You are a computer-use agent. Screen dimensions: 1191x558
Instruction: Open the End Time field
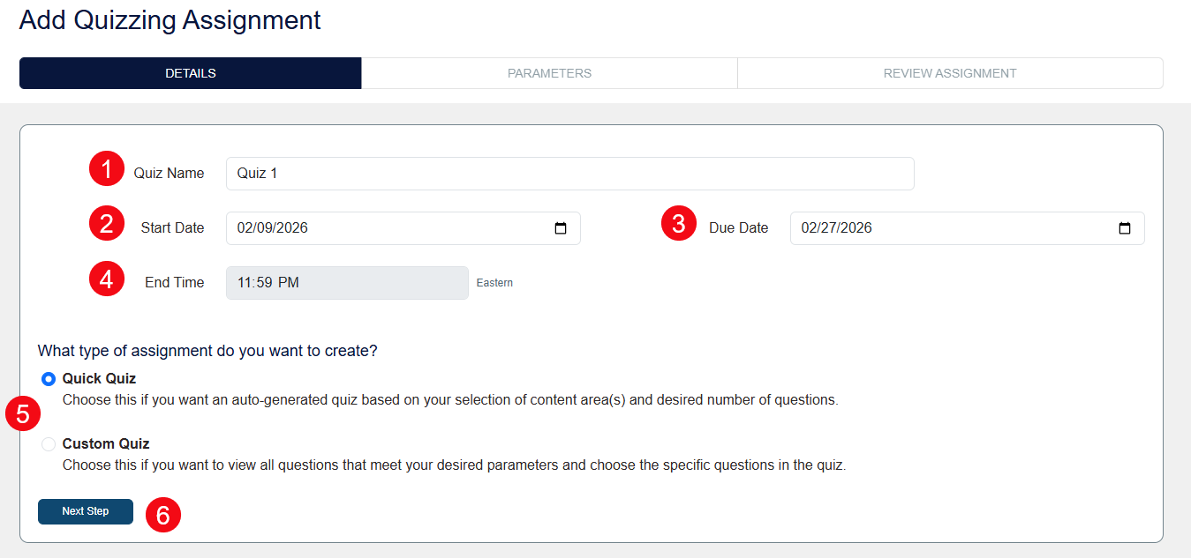tap(346, 282)
